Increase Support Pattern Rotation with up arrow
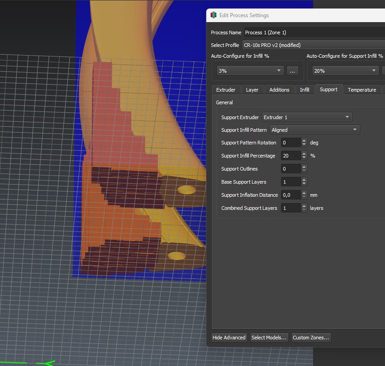Viewport: 385px width, 366px height. click(304, 141)
